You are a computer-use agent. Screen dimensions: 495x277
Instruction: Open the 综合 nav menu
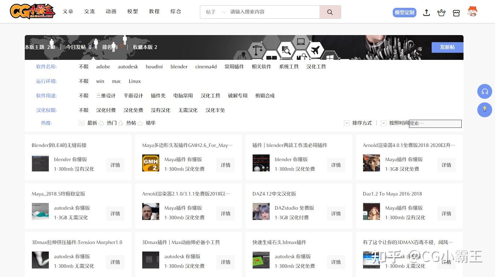(x=176, y=11)
